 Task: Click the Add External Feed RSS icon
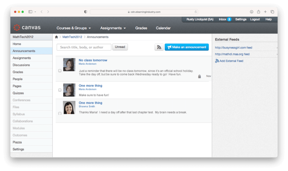click(217, 61)
